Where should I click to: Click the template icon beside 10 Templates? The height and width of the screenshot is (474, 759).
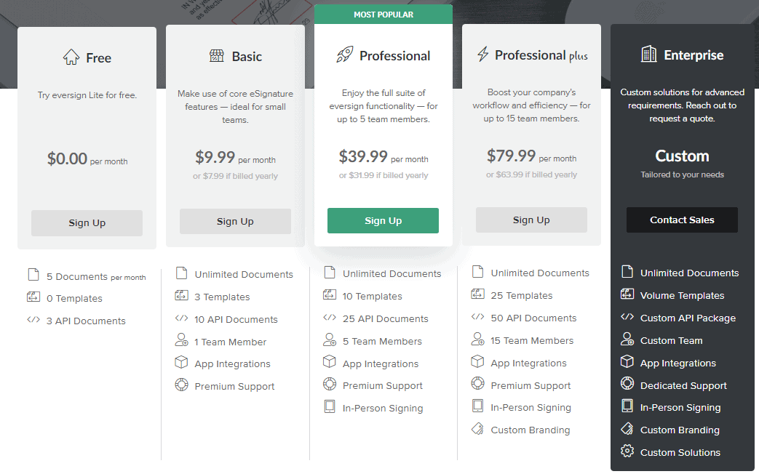331,296
